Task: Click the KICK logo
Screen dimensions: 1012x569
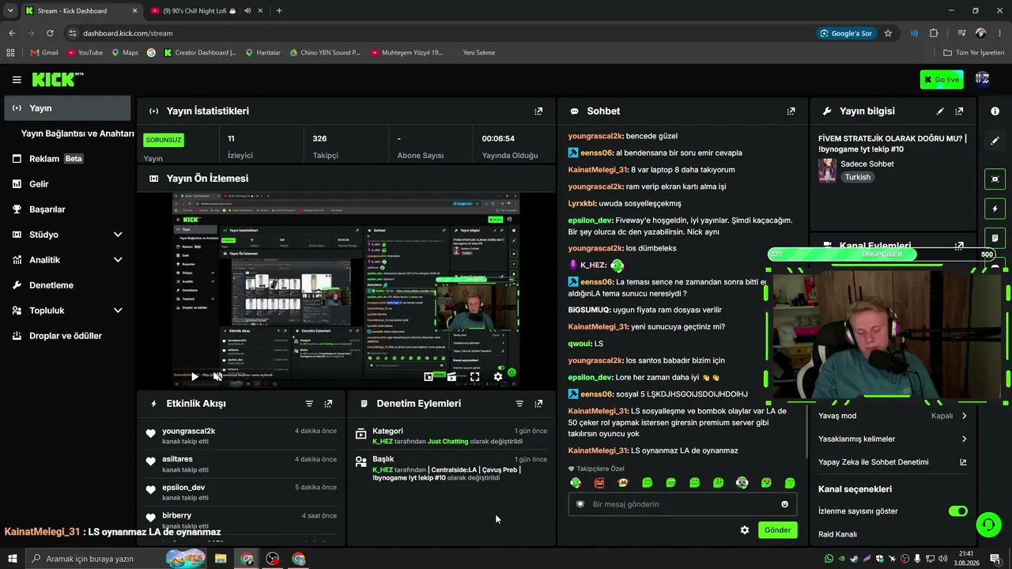Action: (x=57, y=79)
